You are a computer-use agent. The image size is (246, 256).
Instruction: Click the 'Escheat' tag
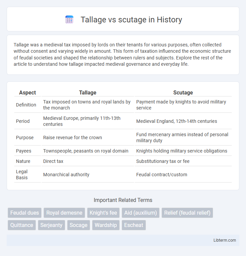pyautogui.click(x=134, y=225)
